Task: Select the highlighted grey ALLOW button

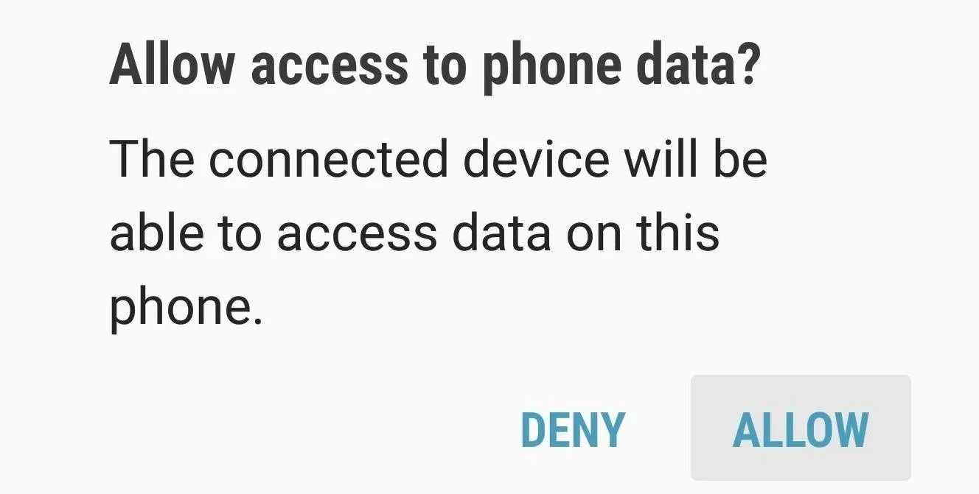Action: [x=801, y=428]
